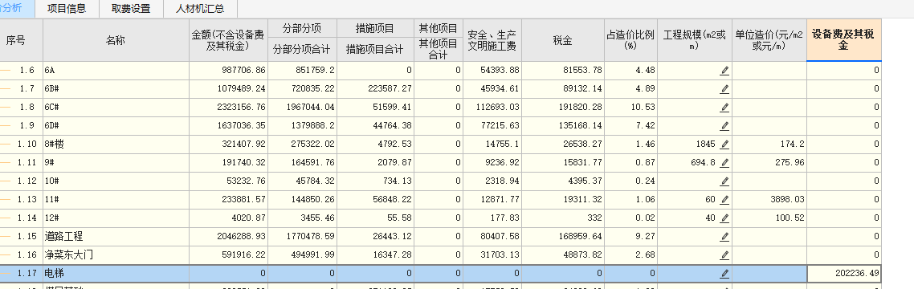Select the 道路工程 name cell
This screenshot has height=289, width=914.
click(x=116, y=237)
